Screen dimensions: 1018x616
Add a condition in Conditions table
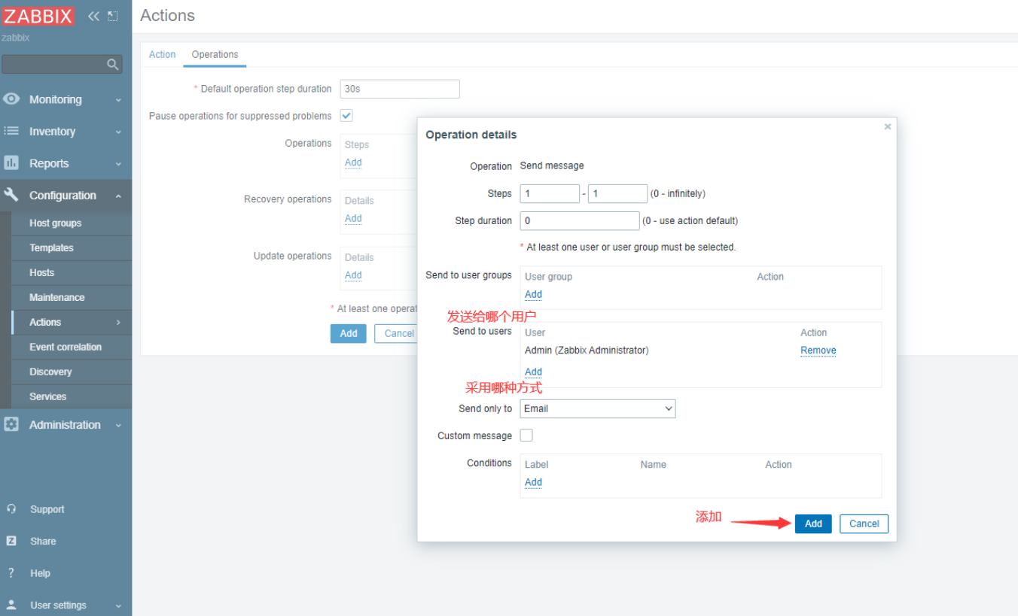[x=533, y=482]
